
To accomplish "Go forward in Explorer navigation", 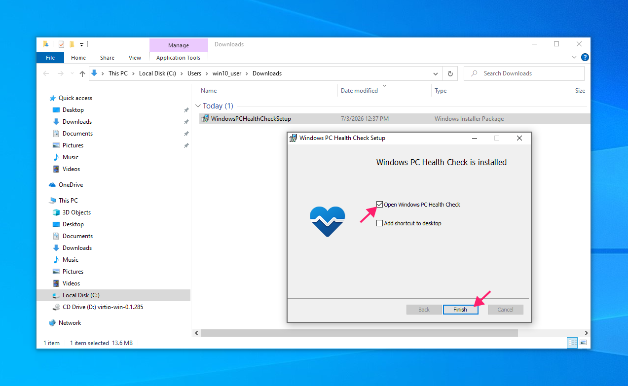I will coord(60,73).
